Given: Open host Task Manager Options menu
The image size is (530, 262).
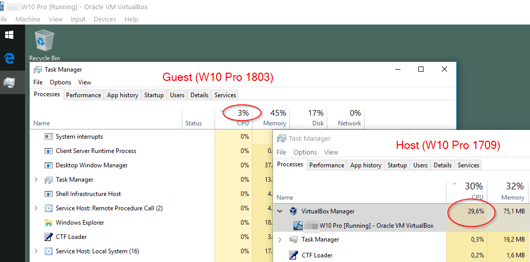Looking at the screenshot, I should pos(305,152).
